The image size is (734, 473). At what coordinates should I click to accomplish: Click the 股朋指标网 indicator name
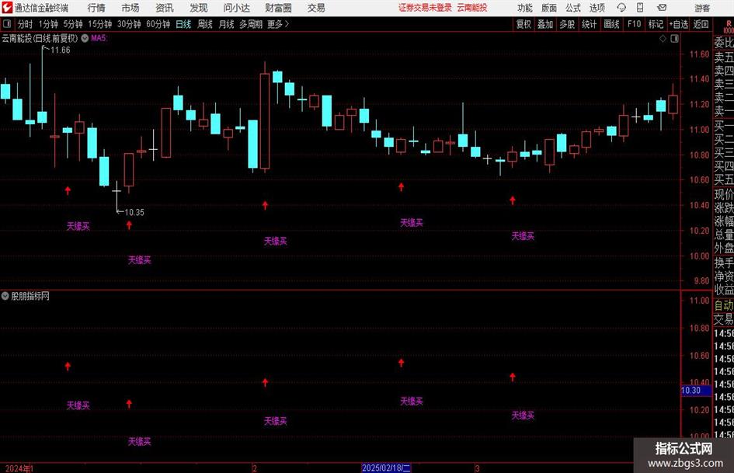[30, 296]
